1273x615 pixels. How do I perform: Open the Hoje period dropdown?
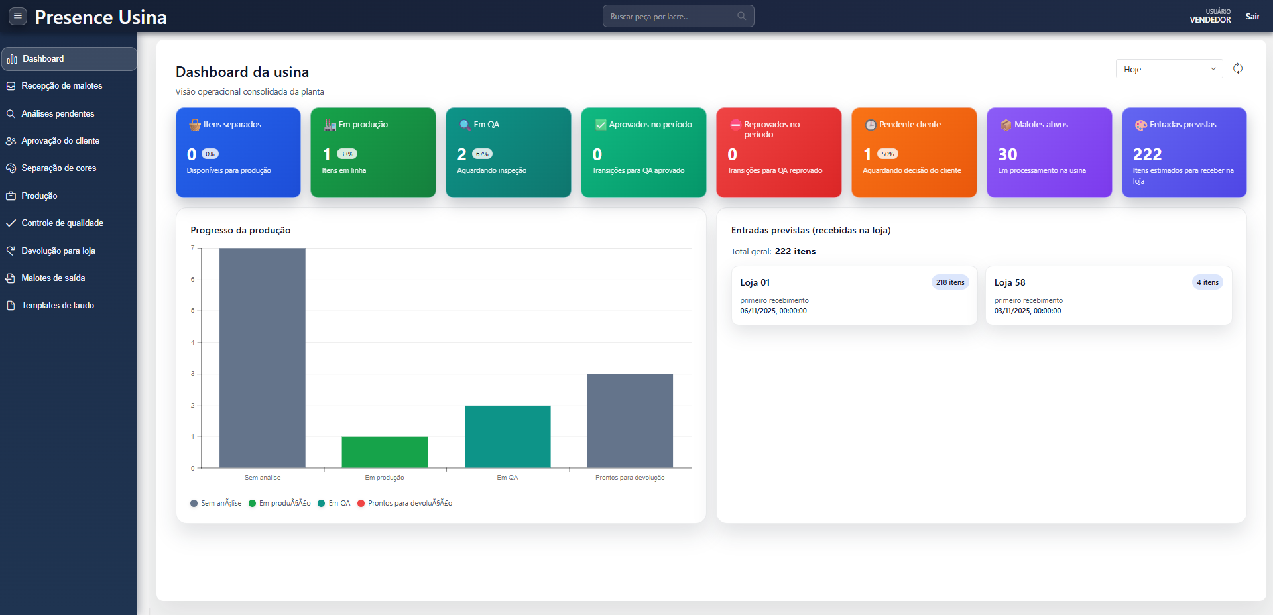point(1169,69)
